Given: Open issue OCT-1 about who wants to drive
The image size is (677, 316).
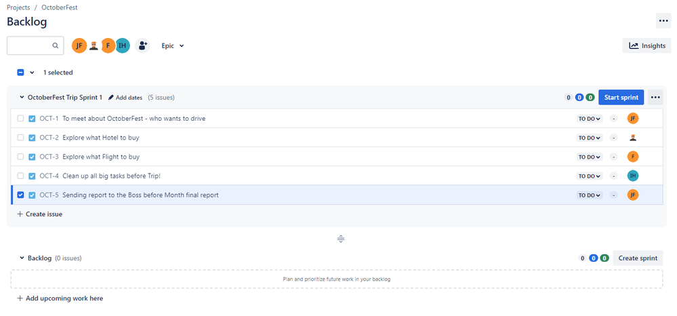Looking at the screenshot, I should [x=134, y=119].
